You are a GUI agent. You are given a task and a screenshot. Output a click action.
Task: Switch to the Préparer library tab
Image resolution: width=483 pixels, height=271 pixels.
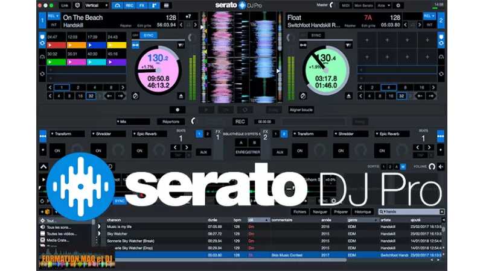point(341,212)
